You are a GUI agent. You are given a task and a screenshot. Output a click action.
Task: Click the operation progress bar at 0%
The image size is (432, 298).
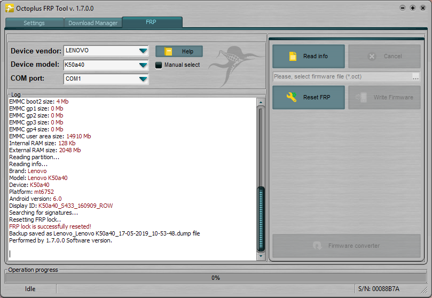[216, 278]
